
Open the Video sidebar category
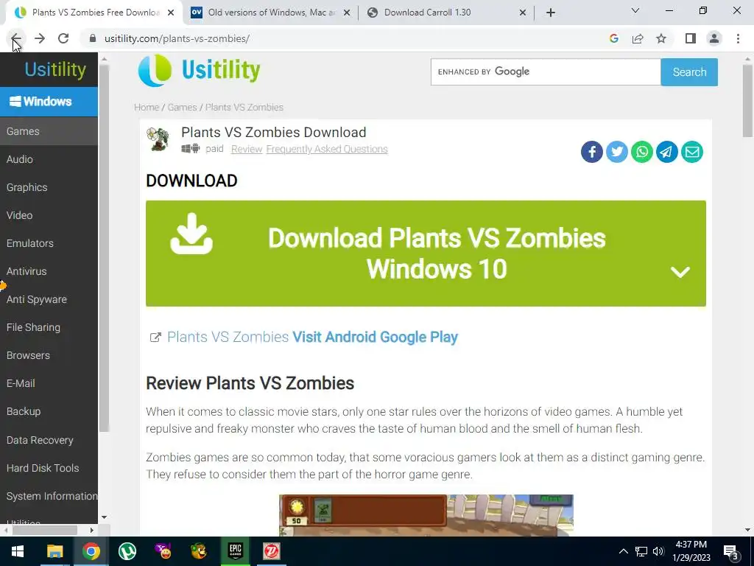pos(49,215)
